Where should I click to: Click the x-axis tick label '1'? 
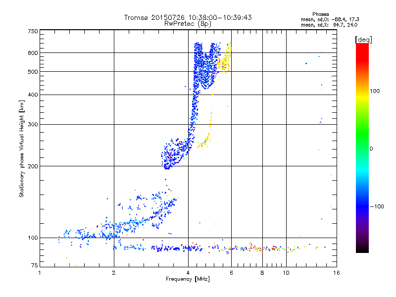coord(40,273)
